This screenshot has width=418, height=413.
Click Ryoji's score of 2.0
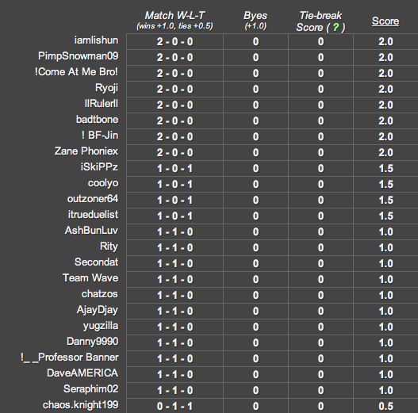(x=385, y=90)
